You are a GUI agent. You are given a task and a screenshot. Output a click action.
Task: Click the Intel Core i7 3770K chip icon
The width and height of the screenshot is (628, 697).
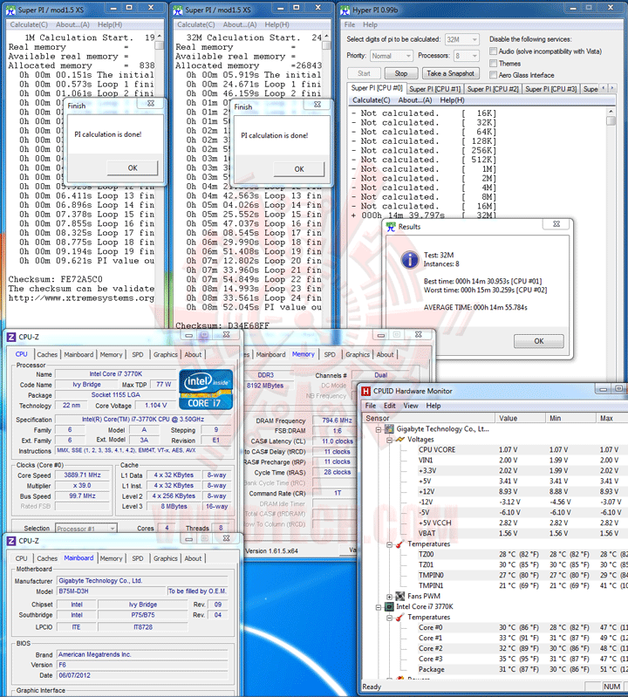(389, 607)
